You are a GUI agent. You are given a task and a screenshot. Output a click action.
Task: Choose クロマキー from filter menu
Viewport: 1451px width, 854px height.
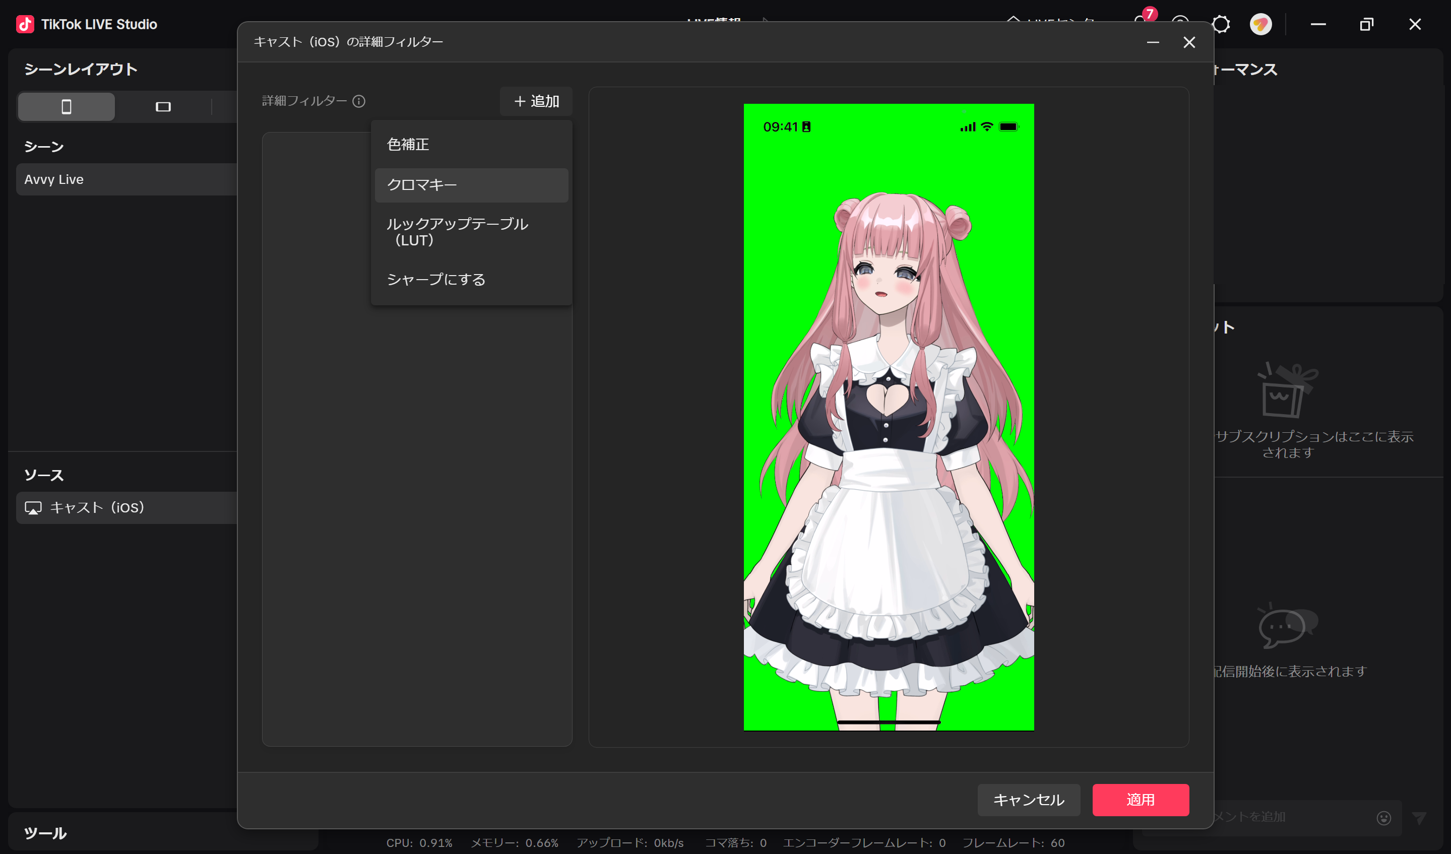[x=471, y=185]
